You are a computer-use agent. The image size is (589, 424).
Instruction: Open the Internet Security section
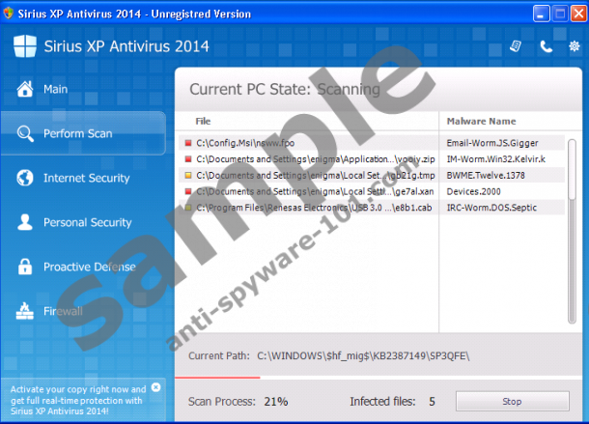tap(86, 178)
